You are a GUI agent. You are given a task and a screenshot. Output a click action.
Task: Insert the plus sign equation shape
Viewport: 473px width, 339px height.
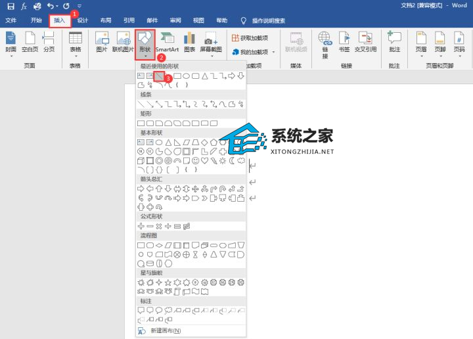141,226
